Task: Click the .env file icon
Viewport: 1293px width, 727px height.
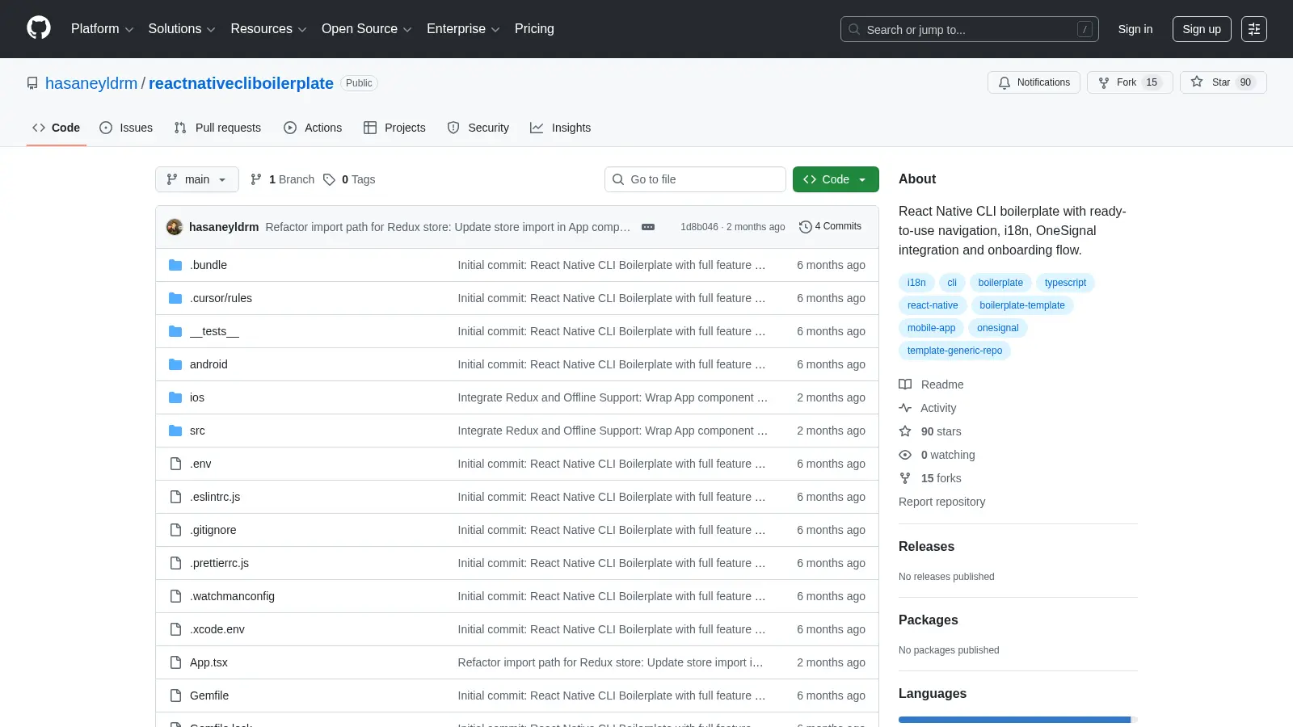Action: pyautogui.click(x=175, y=464)
